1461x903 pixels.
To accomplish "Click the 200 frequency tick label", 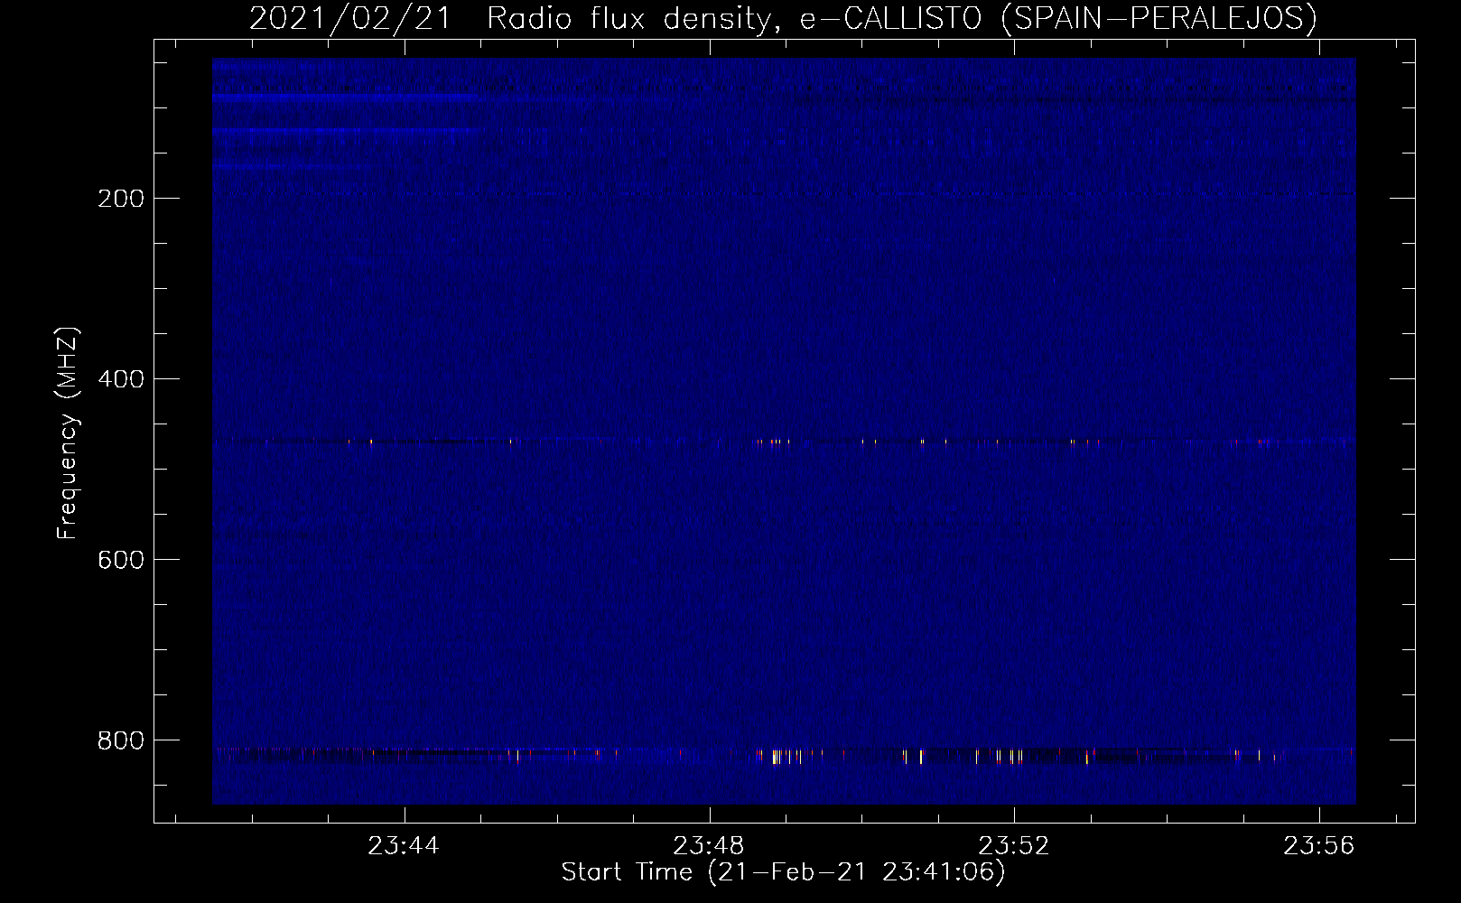I will 120,199.
